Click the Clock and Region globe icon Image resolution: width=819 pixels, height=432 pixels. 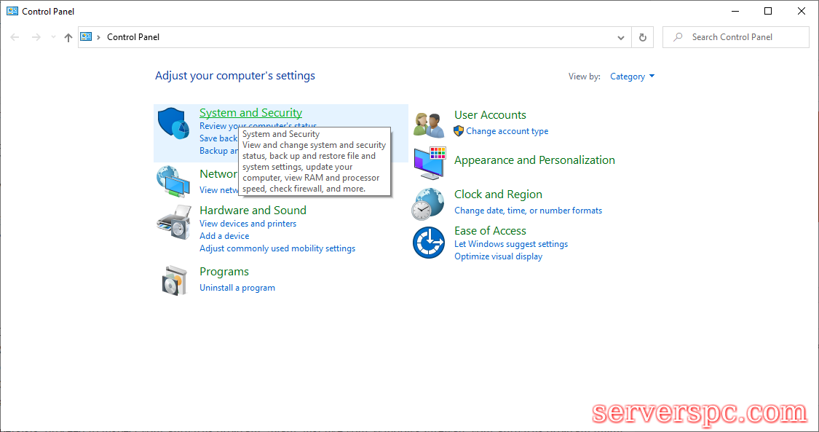point(429,203)
